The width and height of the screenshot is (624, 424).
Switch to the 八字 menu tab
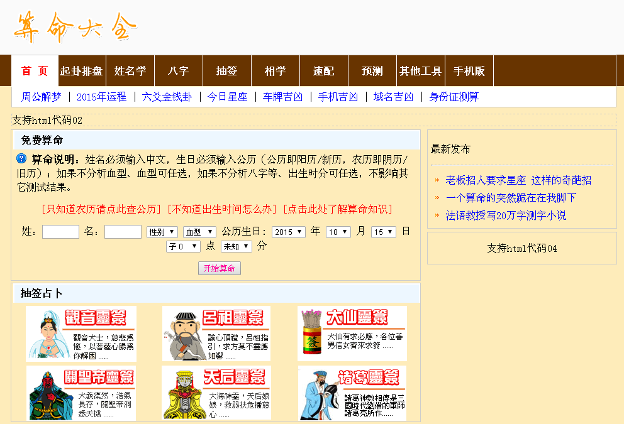[x=178, y=70]
